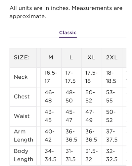132x166 pixels.
Task: Select the Classic tab
Action: pos(68,33)
